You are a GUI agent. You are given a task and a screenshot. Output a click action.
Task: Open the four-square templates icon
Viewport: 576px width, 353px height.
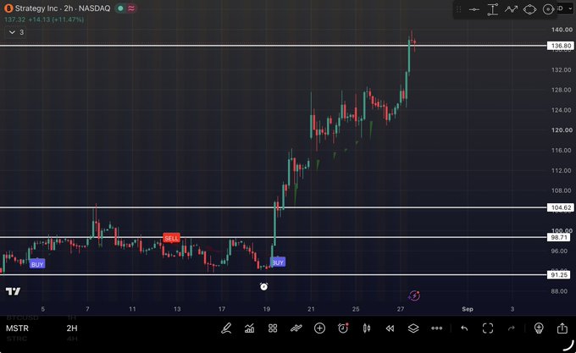[x=273, y=328]
